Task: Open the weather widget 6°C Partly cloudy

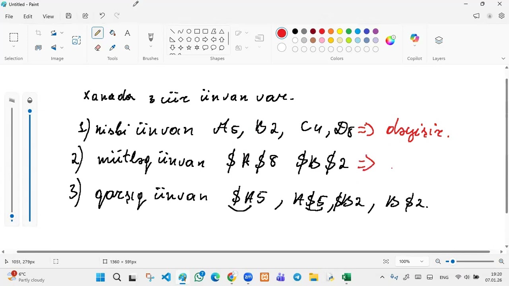Action: click(26, 277)
